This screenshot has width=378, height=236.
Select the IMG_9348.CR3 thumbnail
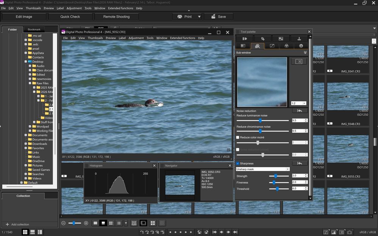click(348, 101)
